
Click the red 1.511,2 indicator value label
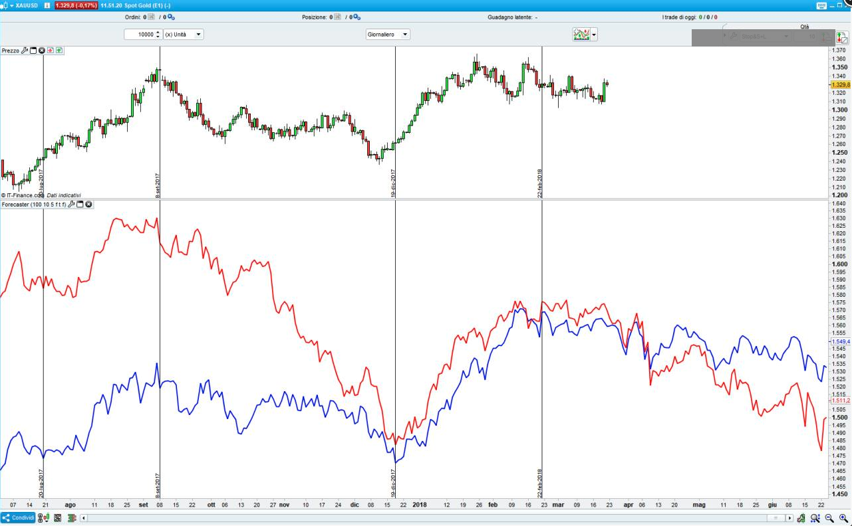(841, 400)
